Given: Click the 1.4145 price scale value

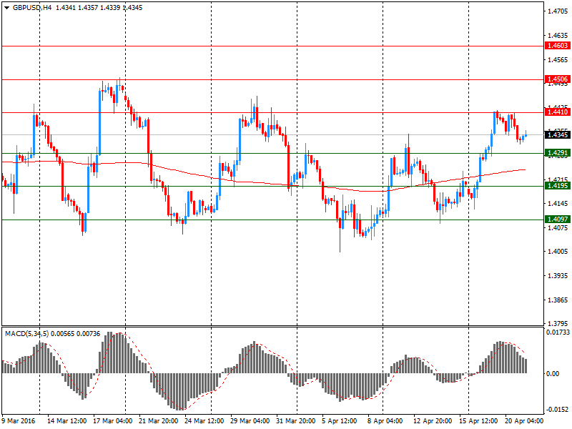Looking at the screenshot, I should tap(558, 204).
